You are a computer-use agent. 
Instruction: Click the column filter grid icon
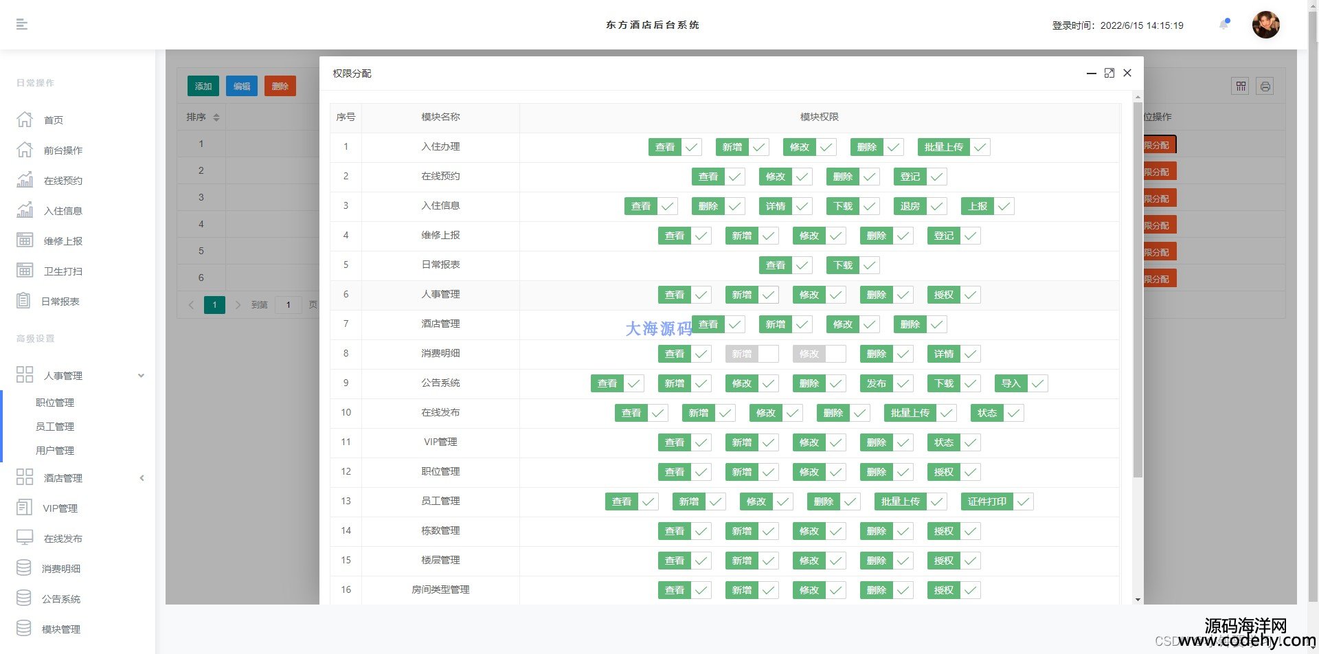tap(1240, 86)
